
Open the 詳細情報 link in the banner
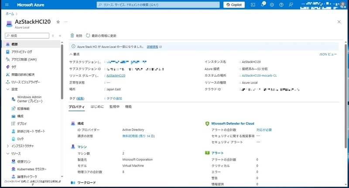154,47
